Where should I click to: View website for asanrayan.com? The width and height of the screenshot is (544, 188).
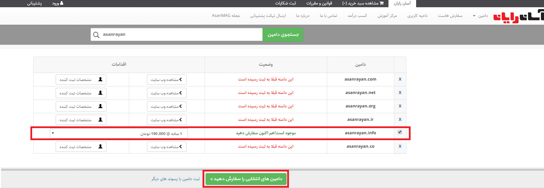coord(167,80)
